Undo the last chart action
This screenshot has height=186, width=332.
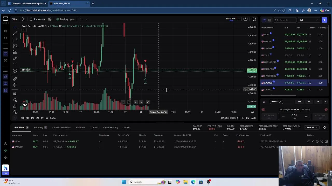[81, 19]
